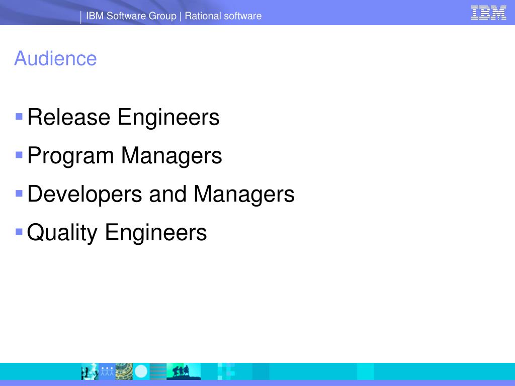Select the 'Audience' slide title
The width and height of the screenshot is (515, 386).
point(55,58)
